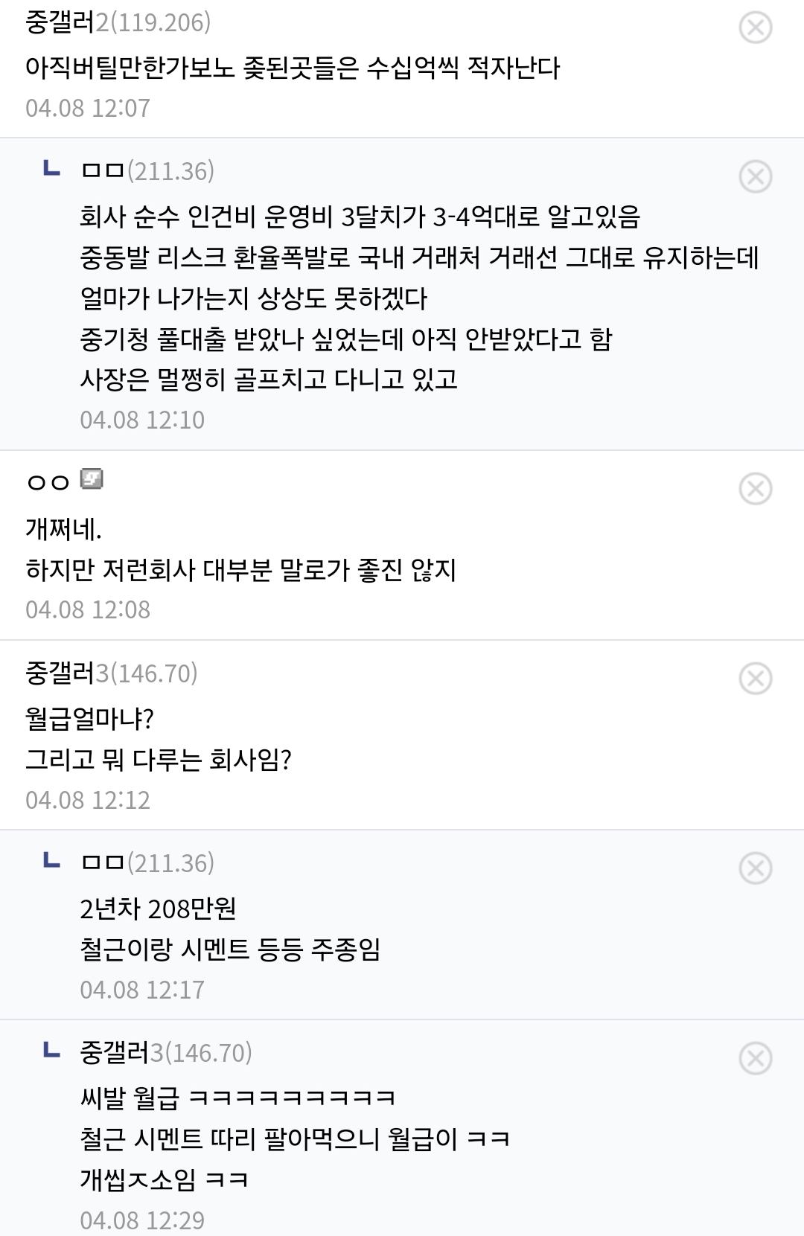Open the 중갤러3(146.70) nickname on the 12:12 comment
Image resolution: width=804 pixels, height=1236 pixels.
(112, 674)
